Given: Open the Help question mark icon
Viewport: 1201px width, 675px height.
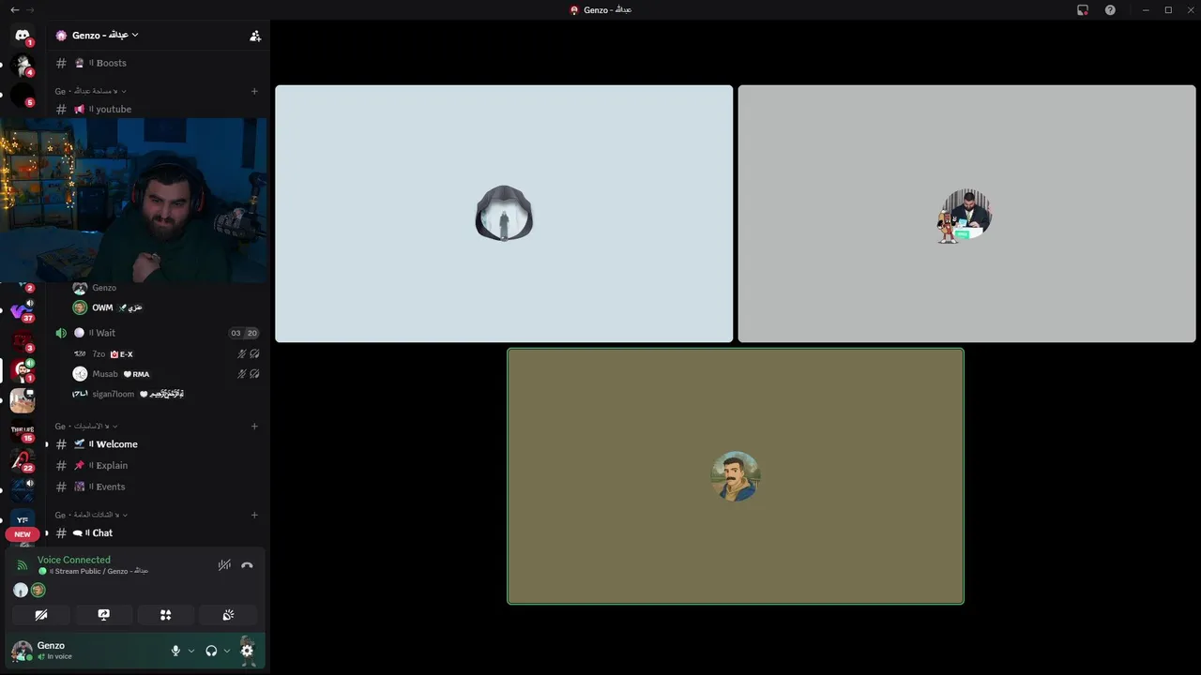Looking at the screenshot, I should click(1110, 9).
